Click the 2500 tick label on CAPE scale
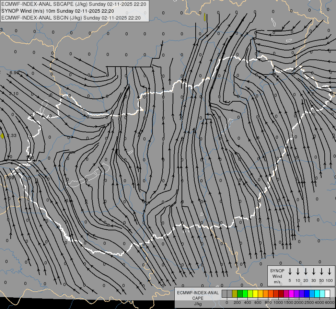This screenshot has width=336, height=309. (309, 302)
